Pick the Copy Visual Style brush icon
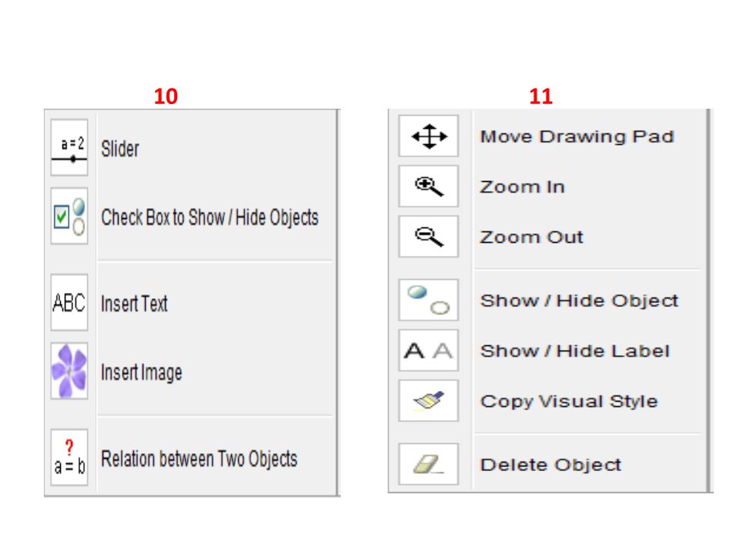The width and height of the screenshot is (740, 555). (x=429, y=401)
